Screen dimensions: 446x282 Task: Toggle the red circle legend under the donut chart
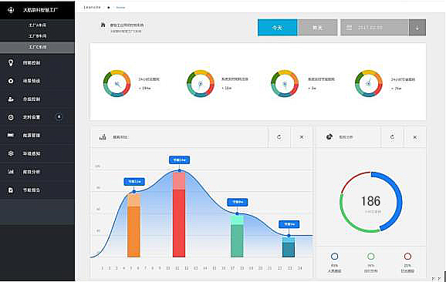click(407, 257)
